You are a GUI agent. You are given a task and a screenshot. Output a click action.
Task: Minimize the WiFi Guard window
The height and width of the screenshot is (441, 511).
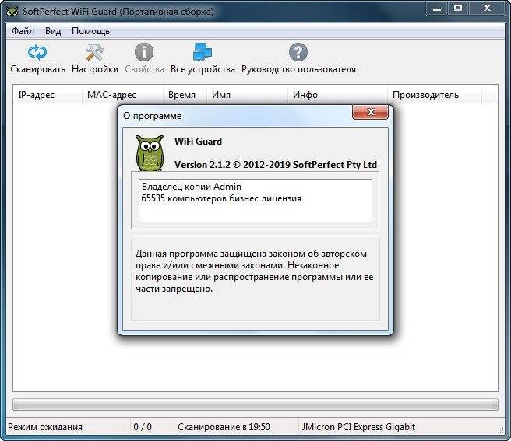(x=437, y=9)
